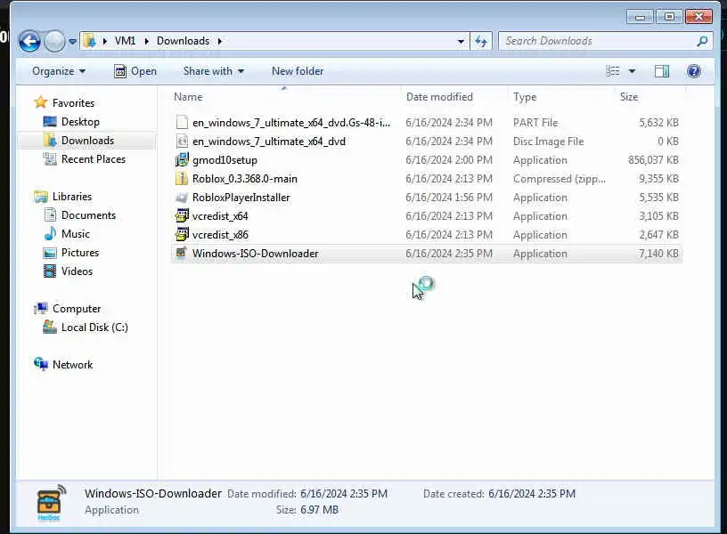Change your view icon button
Screen dimensions: 727x534
tap(612, 71)
